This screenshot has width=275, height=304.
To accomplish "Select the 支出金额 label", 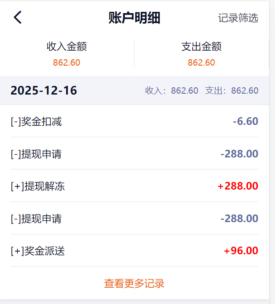I will pos(201,46).
